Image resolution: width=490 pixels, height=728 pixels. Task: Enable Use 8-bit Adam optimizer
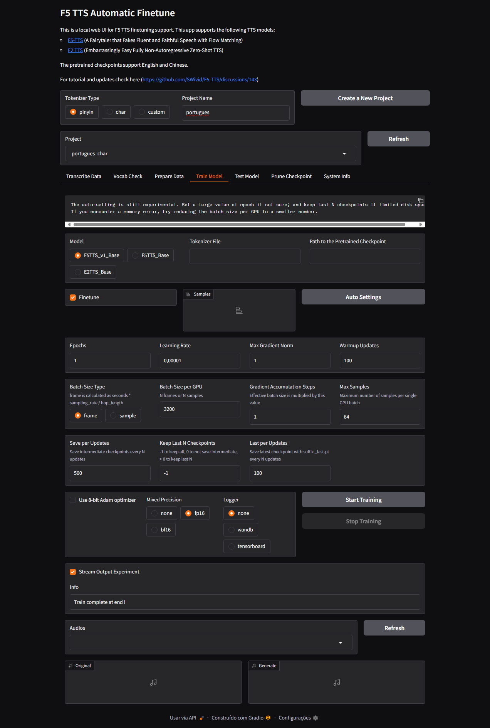(73, 500)
